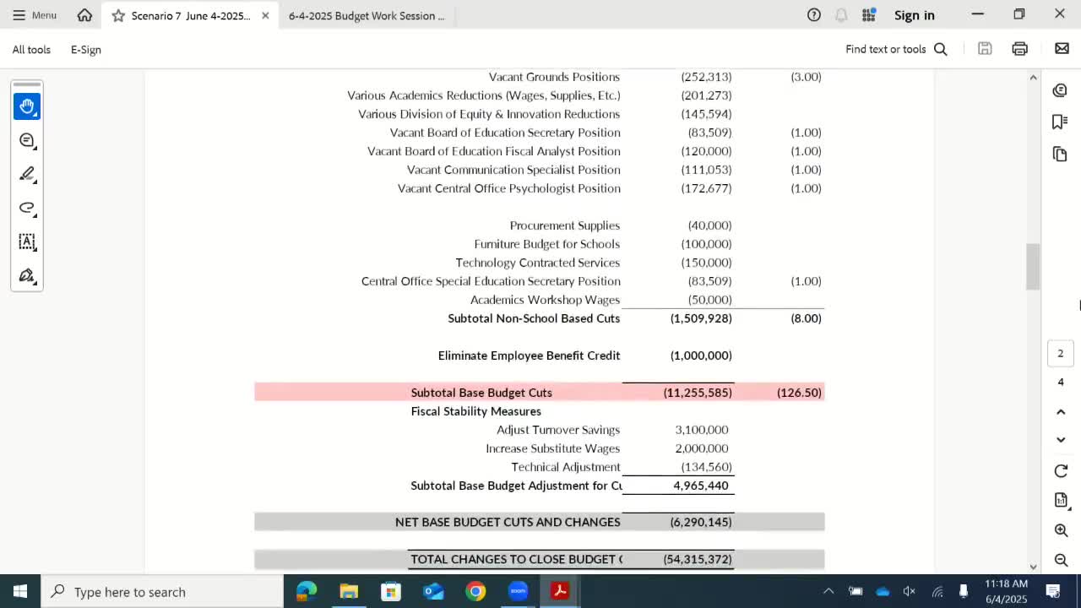This screenshot has height=608, width=1081.
Task: Open the Adobe apps grid
Action: pyautogui.click(x=868, y=14)
